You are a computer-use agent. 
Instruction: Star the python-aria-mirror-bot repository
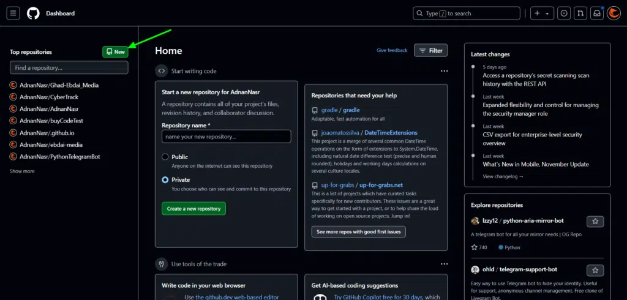tap(595, 221)
